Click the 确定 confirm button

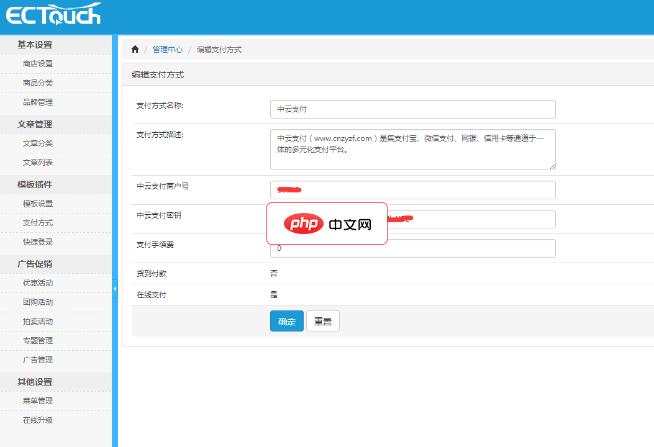(286, 321)
